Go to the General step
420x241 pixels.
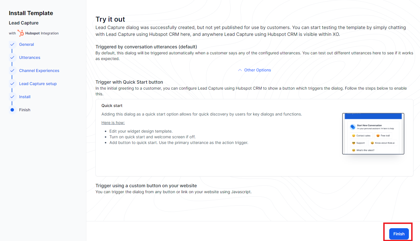pyautogui.click(x=26, y=44)
